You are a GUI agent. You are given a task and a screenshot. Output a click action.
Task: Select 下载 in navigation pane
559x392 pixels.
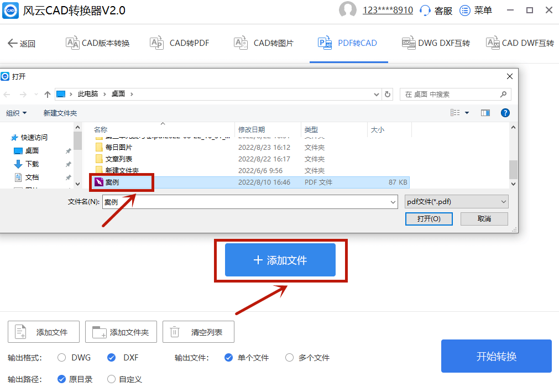click(27, 164)
